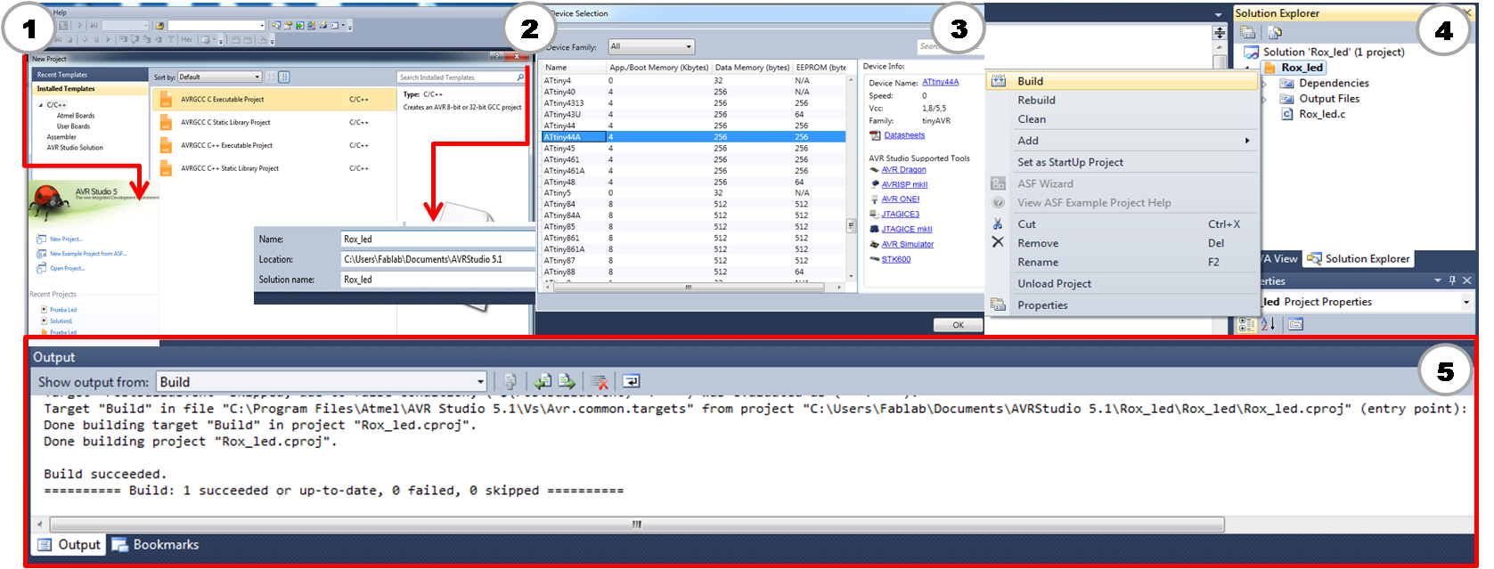The image size is (1494, 569).
Task: Select Atmel Boards under C/C++ templates
Action: (x=76, y=116)
